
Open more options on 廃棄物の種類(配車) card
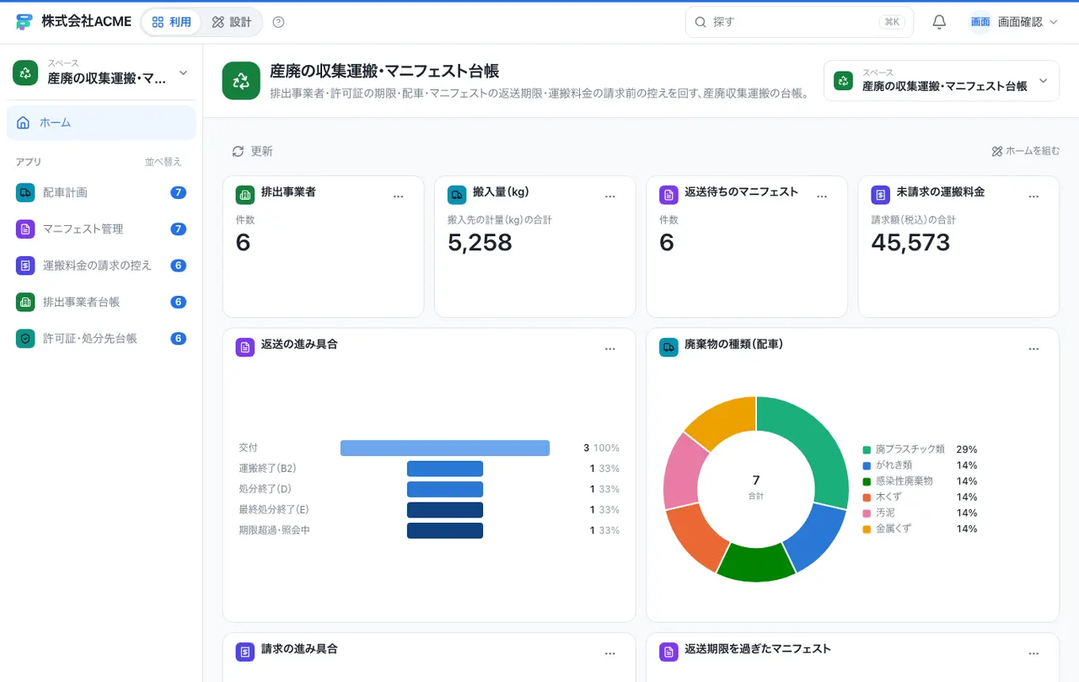coord(1033,349)
